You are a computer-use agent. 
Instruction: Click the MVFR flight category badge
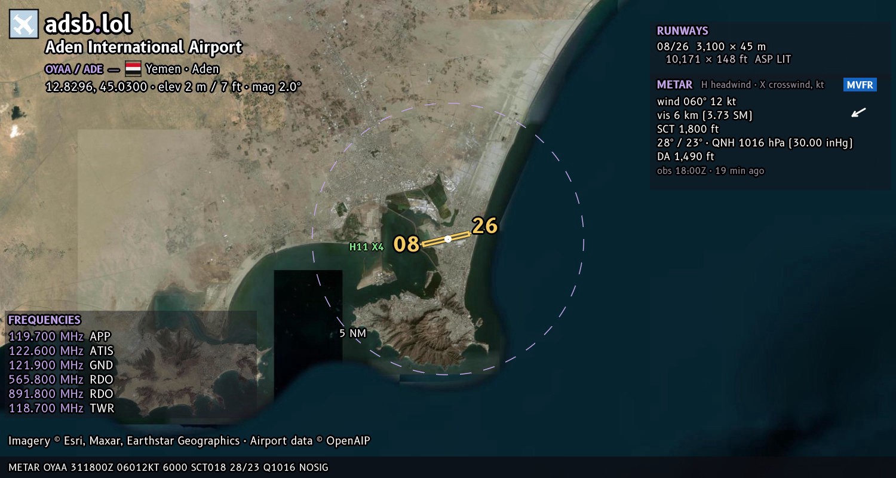point(860,85)
